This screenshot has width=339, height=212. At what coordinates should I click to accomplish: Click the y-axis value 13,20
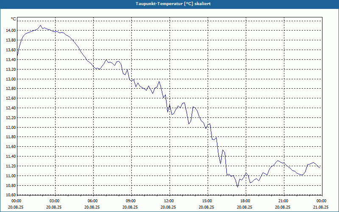(x=11, y=70)
